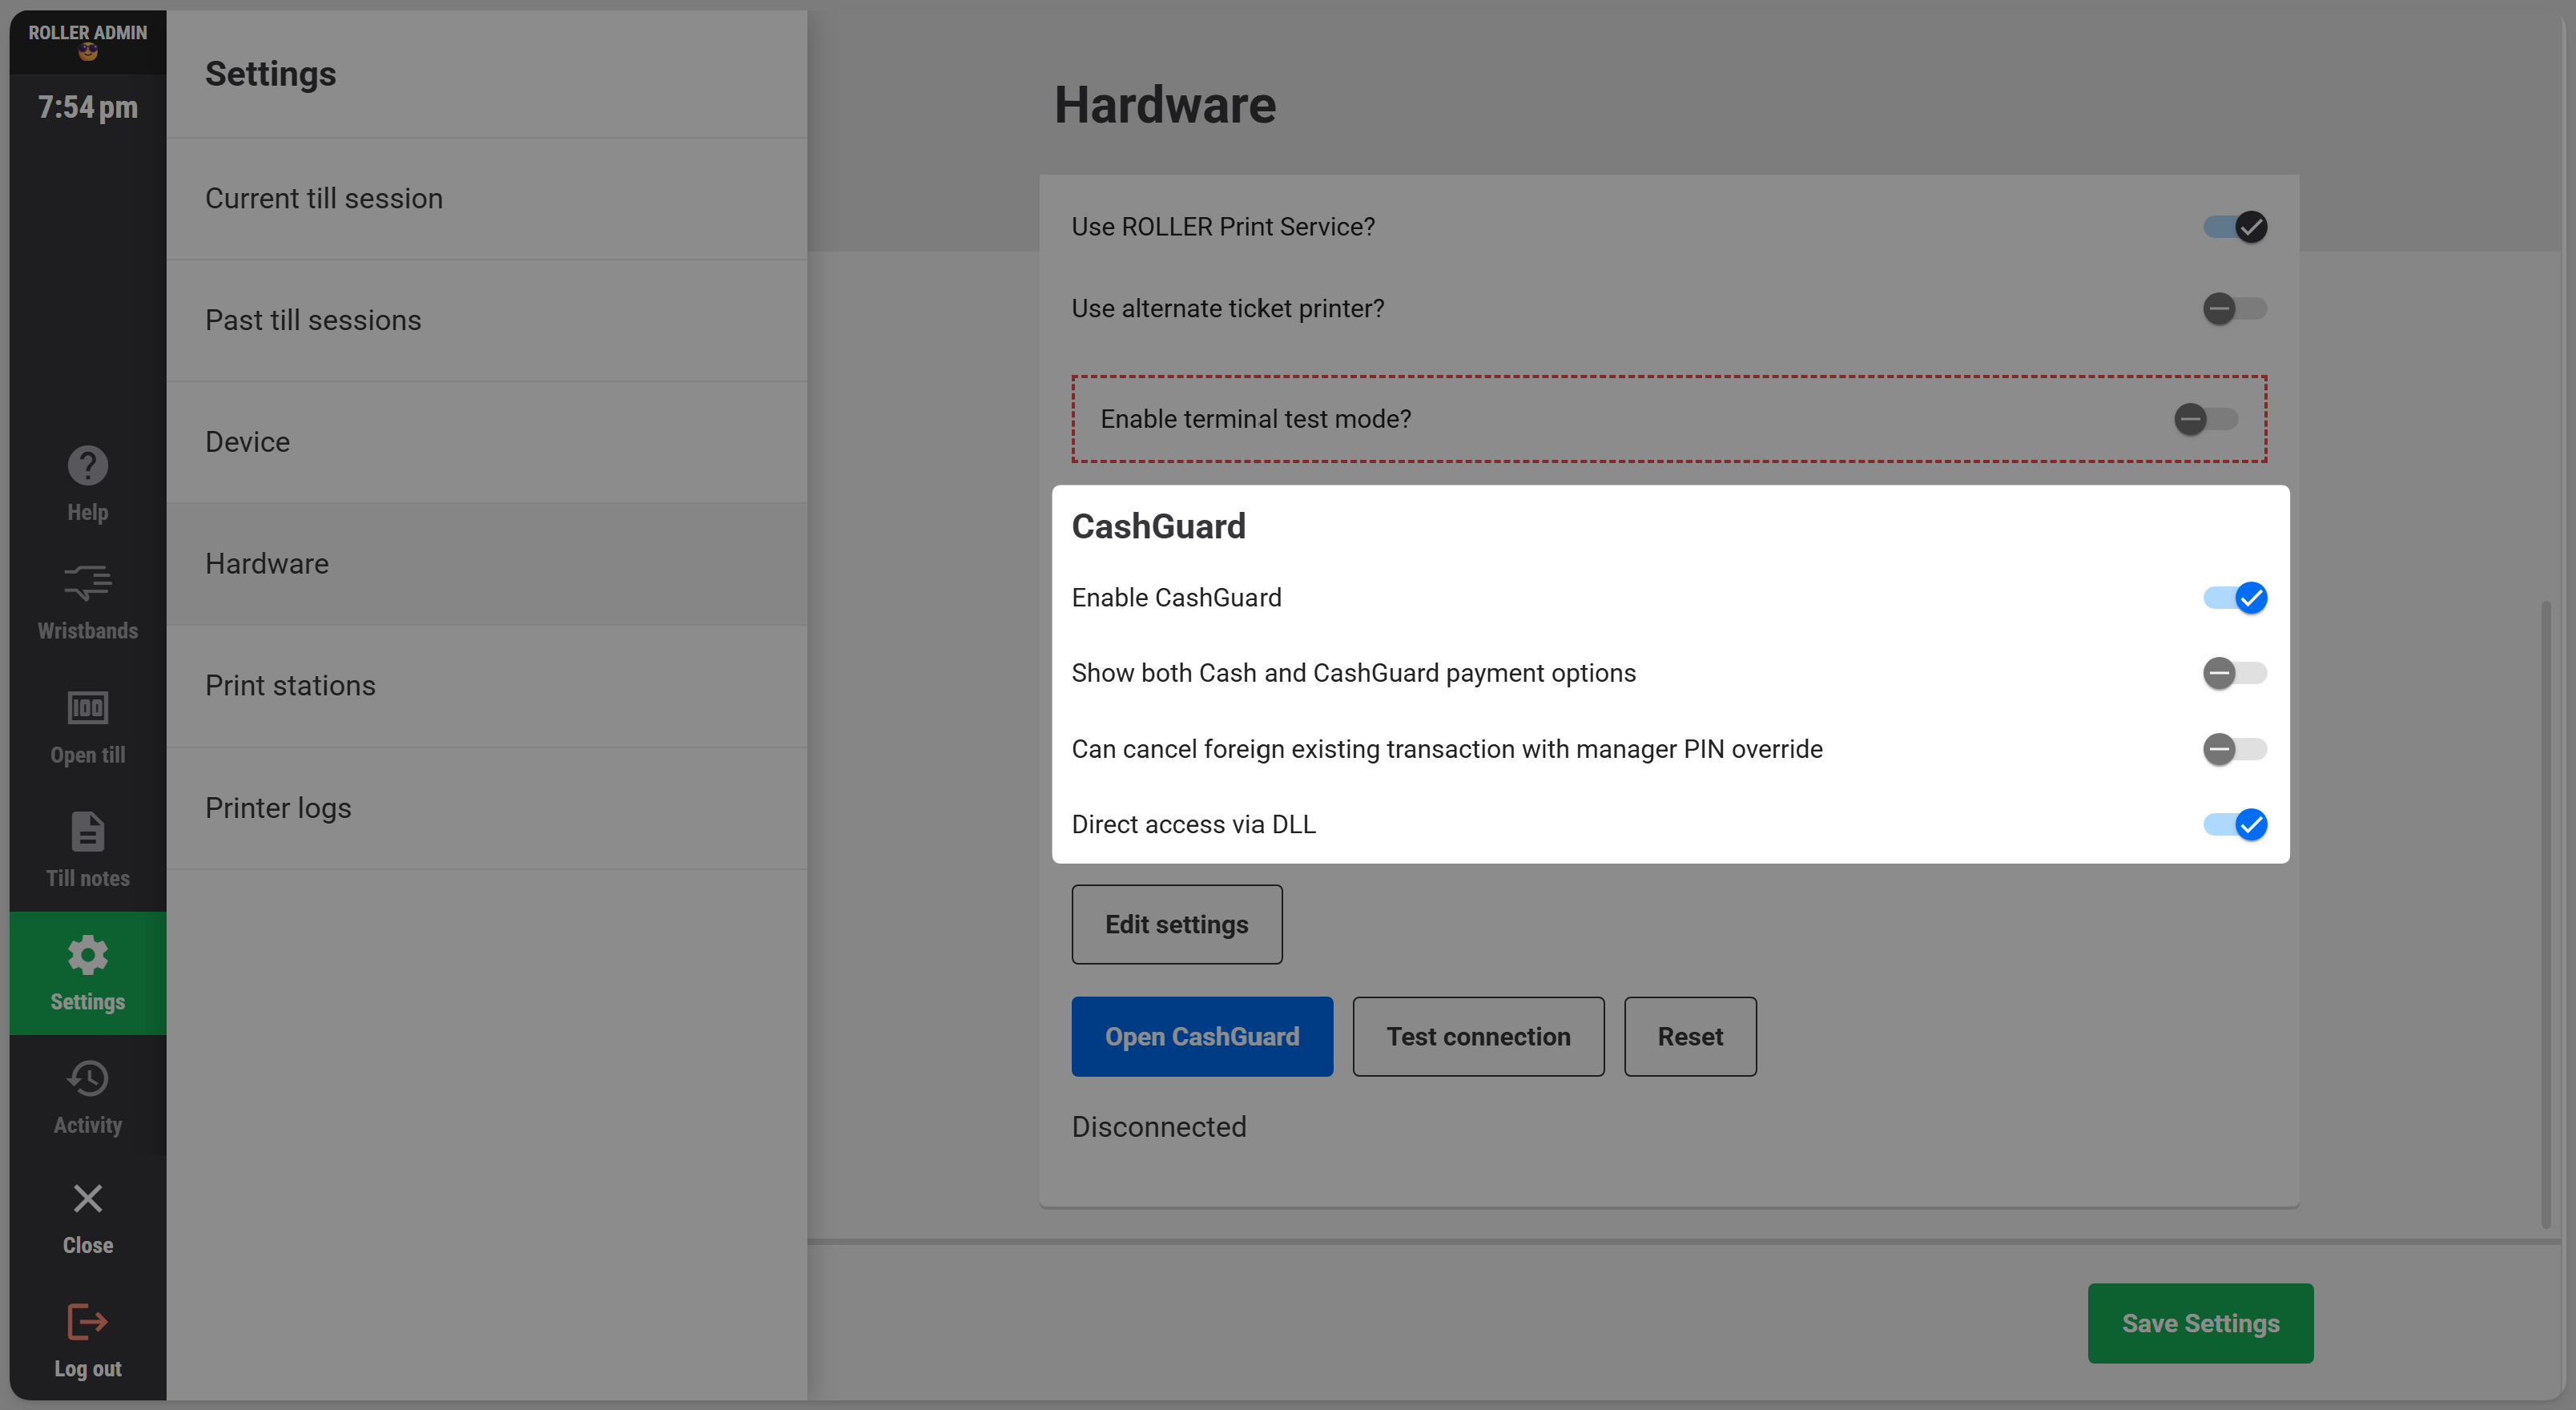Disable the Enable CashGuard switch
The width and height of the screenshot is (2576, 1410).
tap(2234, 598)
